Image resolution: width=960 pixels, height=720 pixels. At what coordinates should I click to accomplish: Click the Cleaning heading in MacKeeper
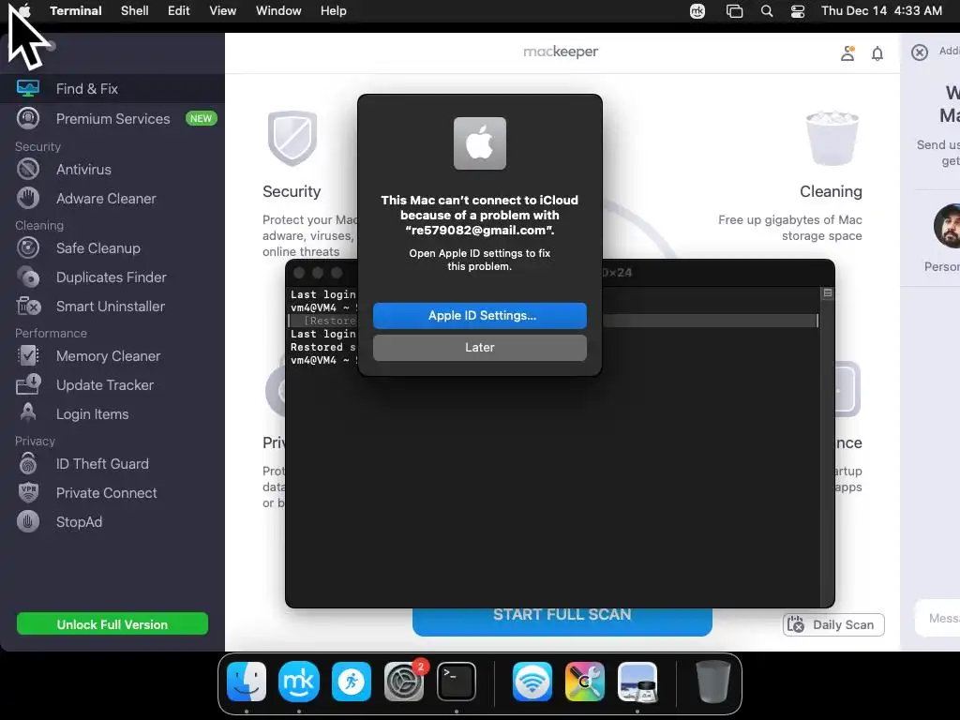pos(831,191)
